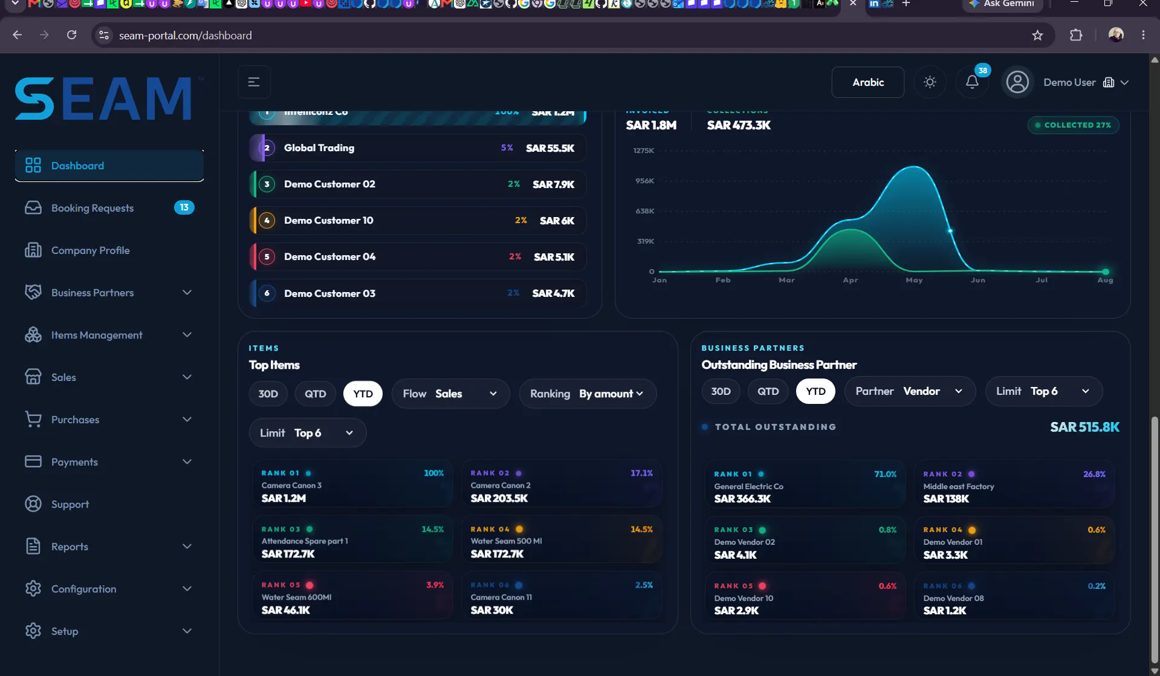Open Ranking By amount dropdown
The width and height of the screenshot is (1160, 676).
coord(588,394)
